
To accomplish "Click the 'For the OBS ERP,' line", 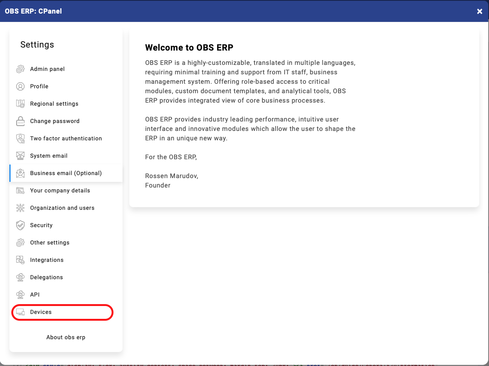I will point(171,157).
